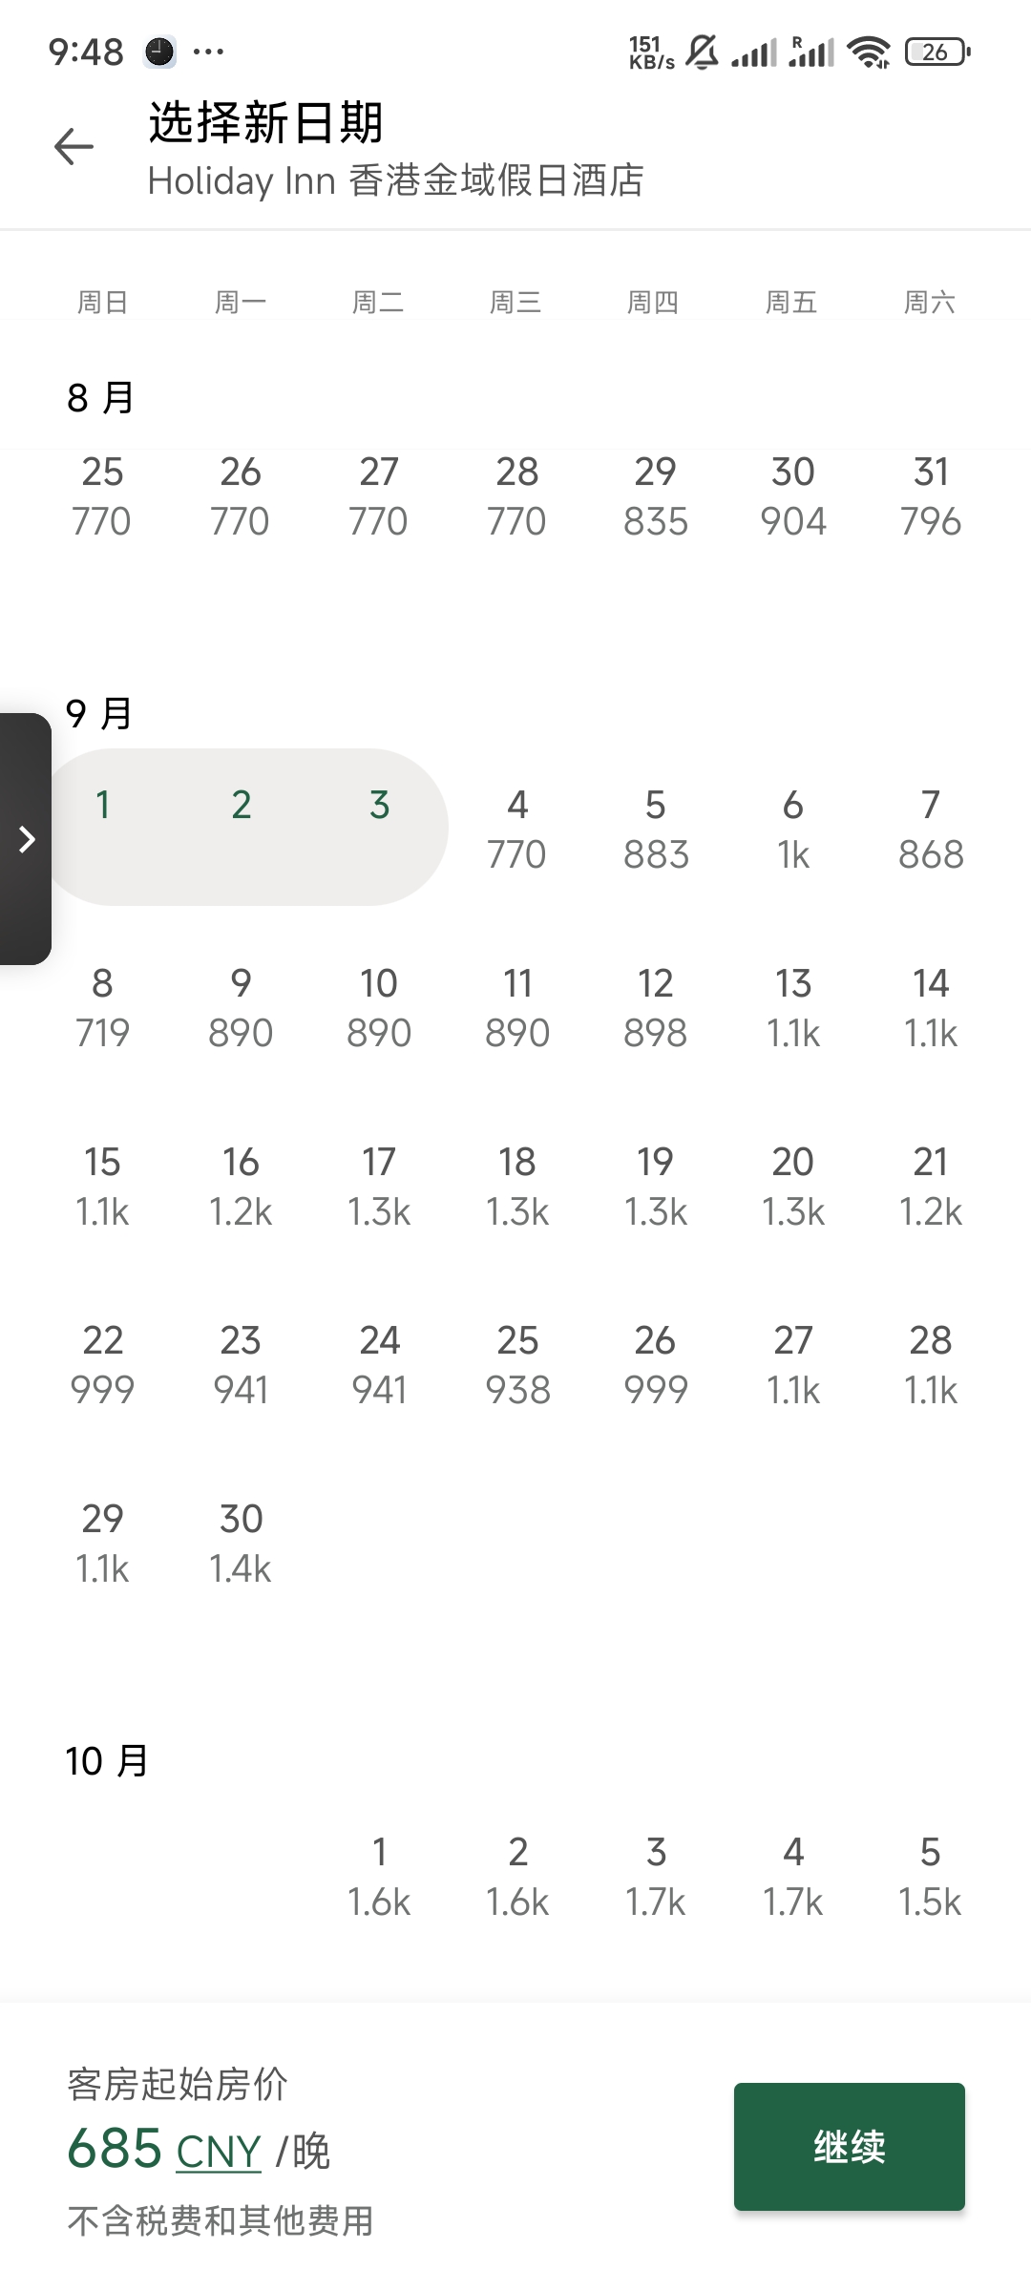Choose September 16 priced 1.2k

coord(241,1186)
